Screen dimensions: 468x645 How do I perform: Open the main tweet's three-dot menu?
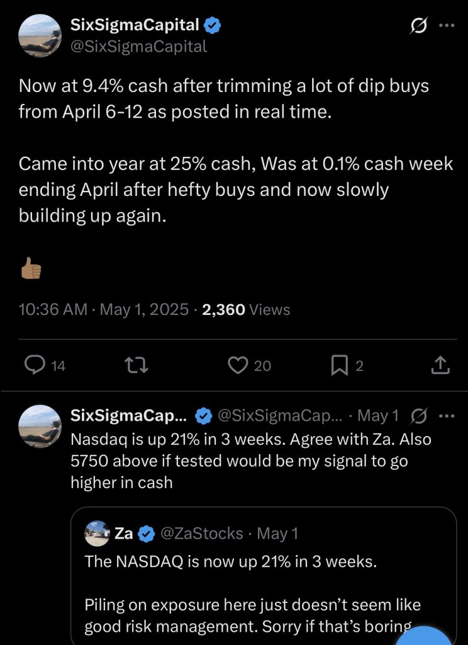point(446,26)
